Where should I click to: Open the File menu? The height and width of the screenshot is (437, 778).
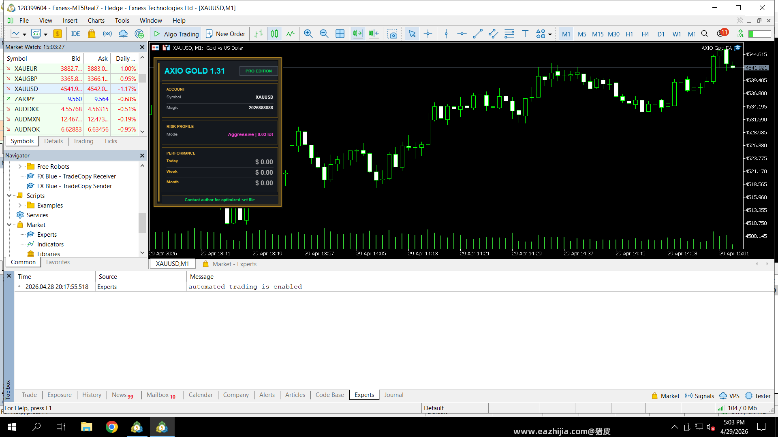click(x=24, y=21)
